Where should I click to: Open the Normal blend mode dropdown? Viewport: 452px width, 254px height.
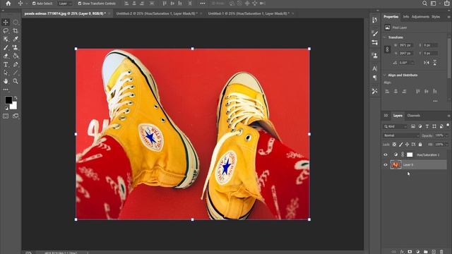pos(401,135)
